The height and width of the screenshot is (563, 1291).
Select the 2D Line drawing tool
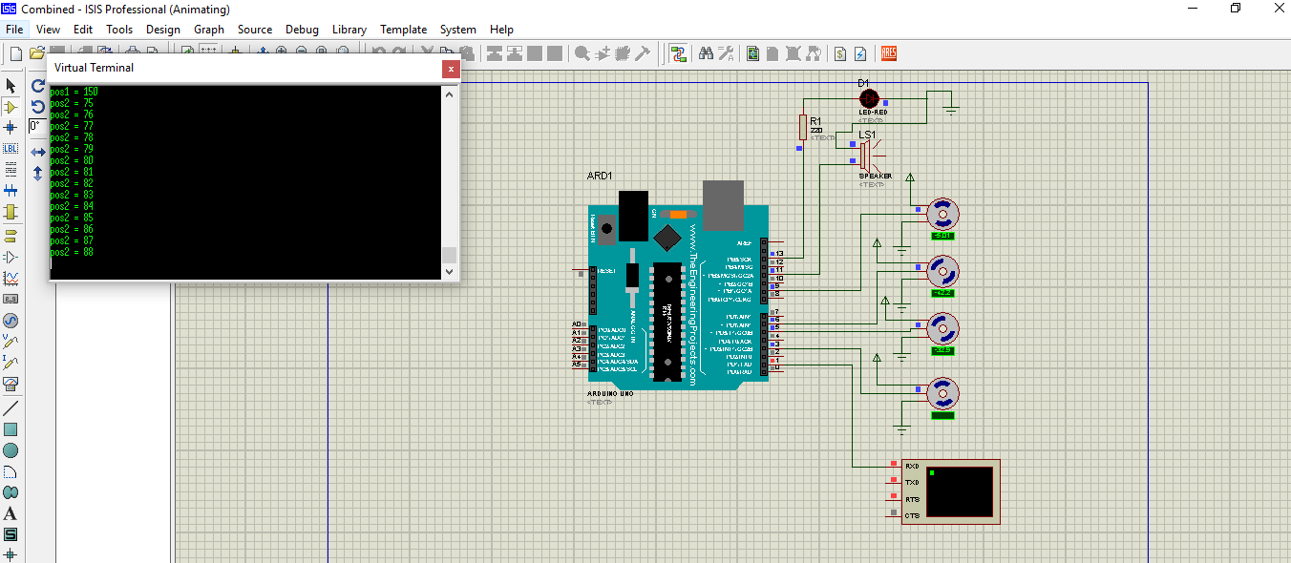click(11, 408)
